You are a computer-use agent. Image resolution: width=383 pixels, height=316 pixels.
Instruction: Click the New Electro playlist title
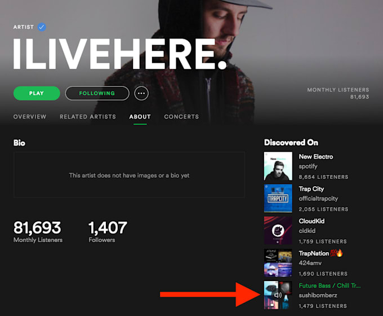click(316, 157)
